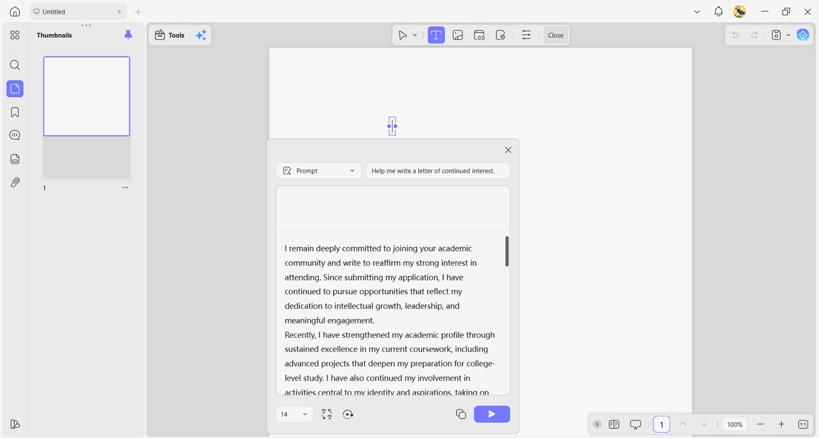
Task: Expand the bottom toolbar chevron
Action: coord(597,424)
